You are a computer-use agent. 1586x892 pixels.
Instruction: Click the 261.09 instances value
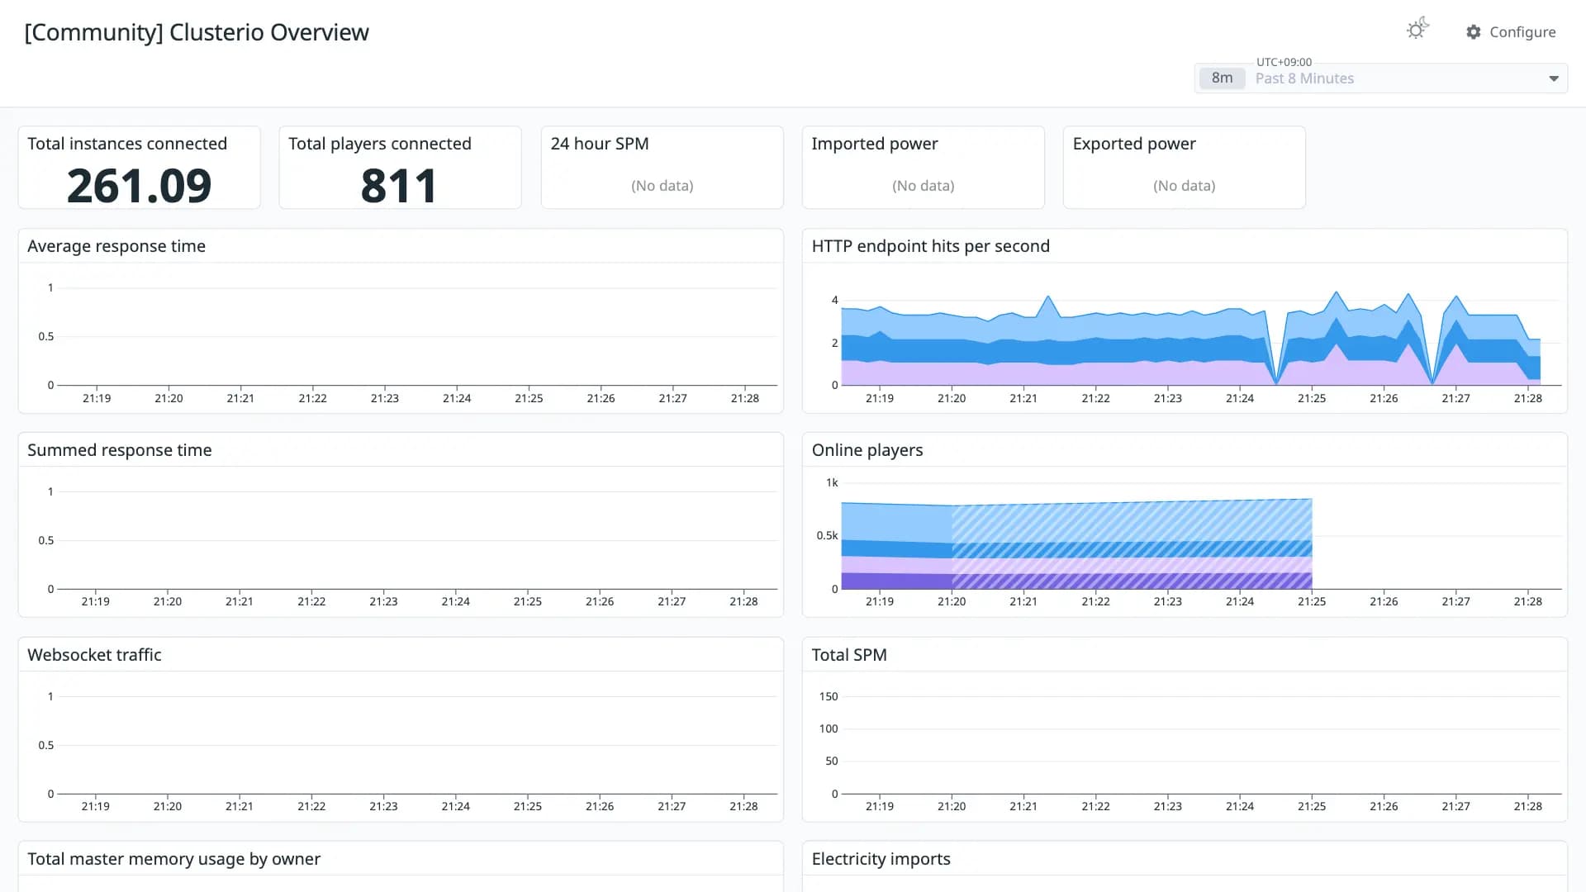(140, 186)
